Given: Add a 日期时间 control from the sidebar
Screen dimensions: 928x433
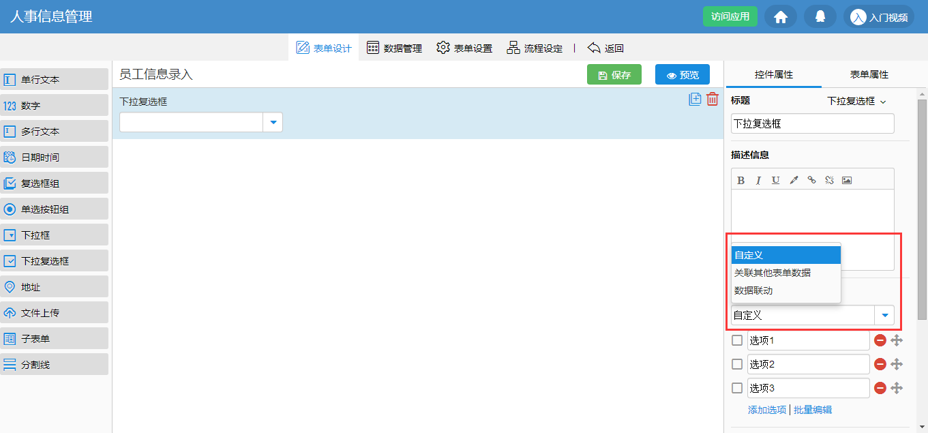Looking at the screenshot, I should (55, 157).
